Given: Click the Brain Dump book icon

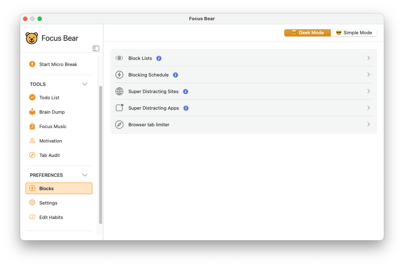Looking at the screenshot, I should point(32,112).
